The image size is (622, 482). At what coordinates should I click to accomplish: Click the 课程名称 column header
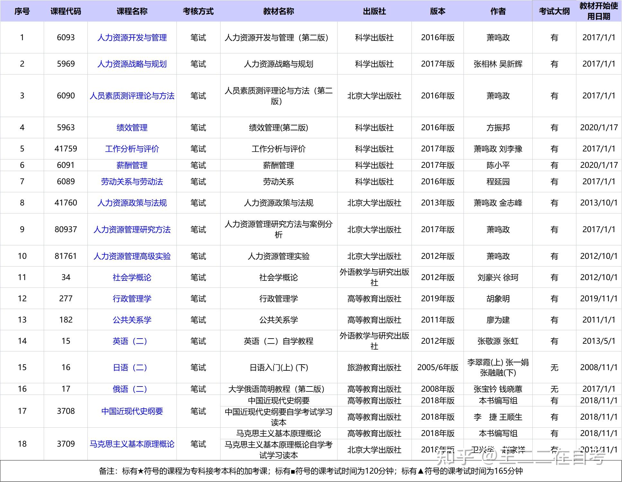click(x=132, y=11)
